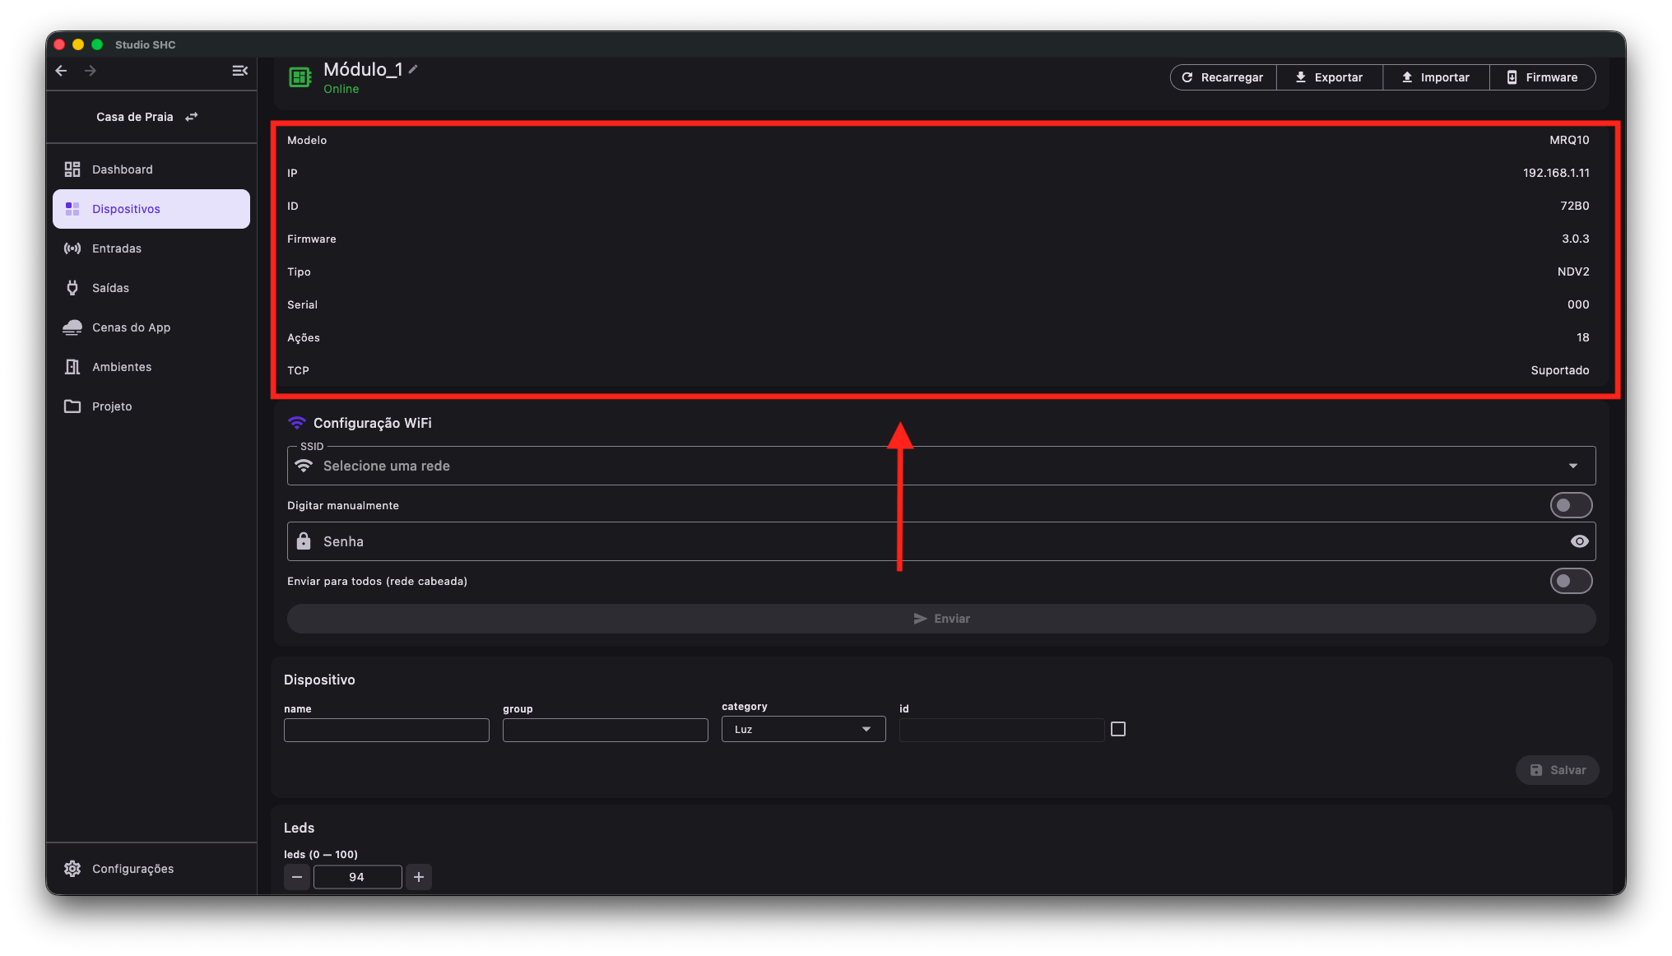This screenshot has width=1672, height=956.
Task: Edit module name with pencil icon
Action: 414,69
